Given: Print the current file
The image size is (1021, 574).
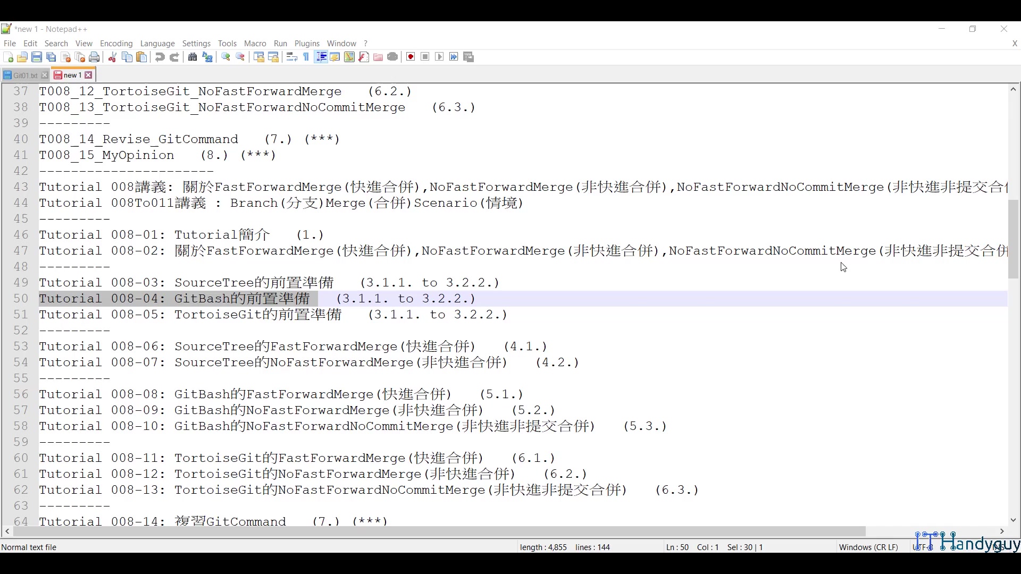Looking at the screenshot, I should [x=94, y=57].
